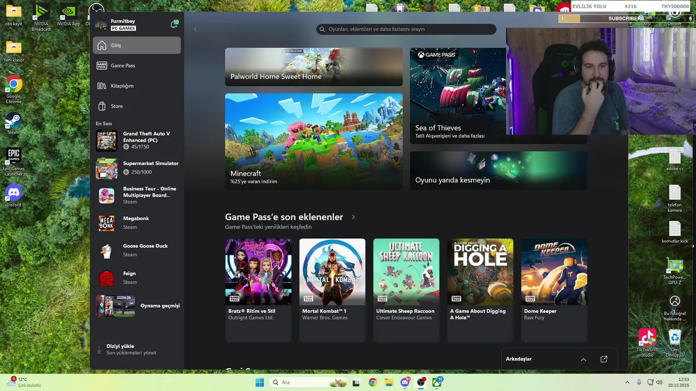Select Megabonk in the recent list

(138, 223)
